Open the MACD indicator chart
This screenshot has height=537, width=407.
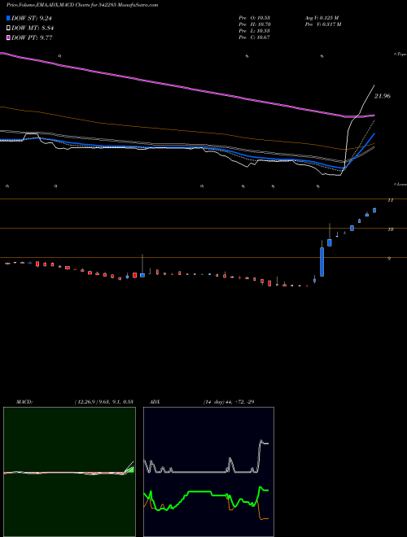69,472
